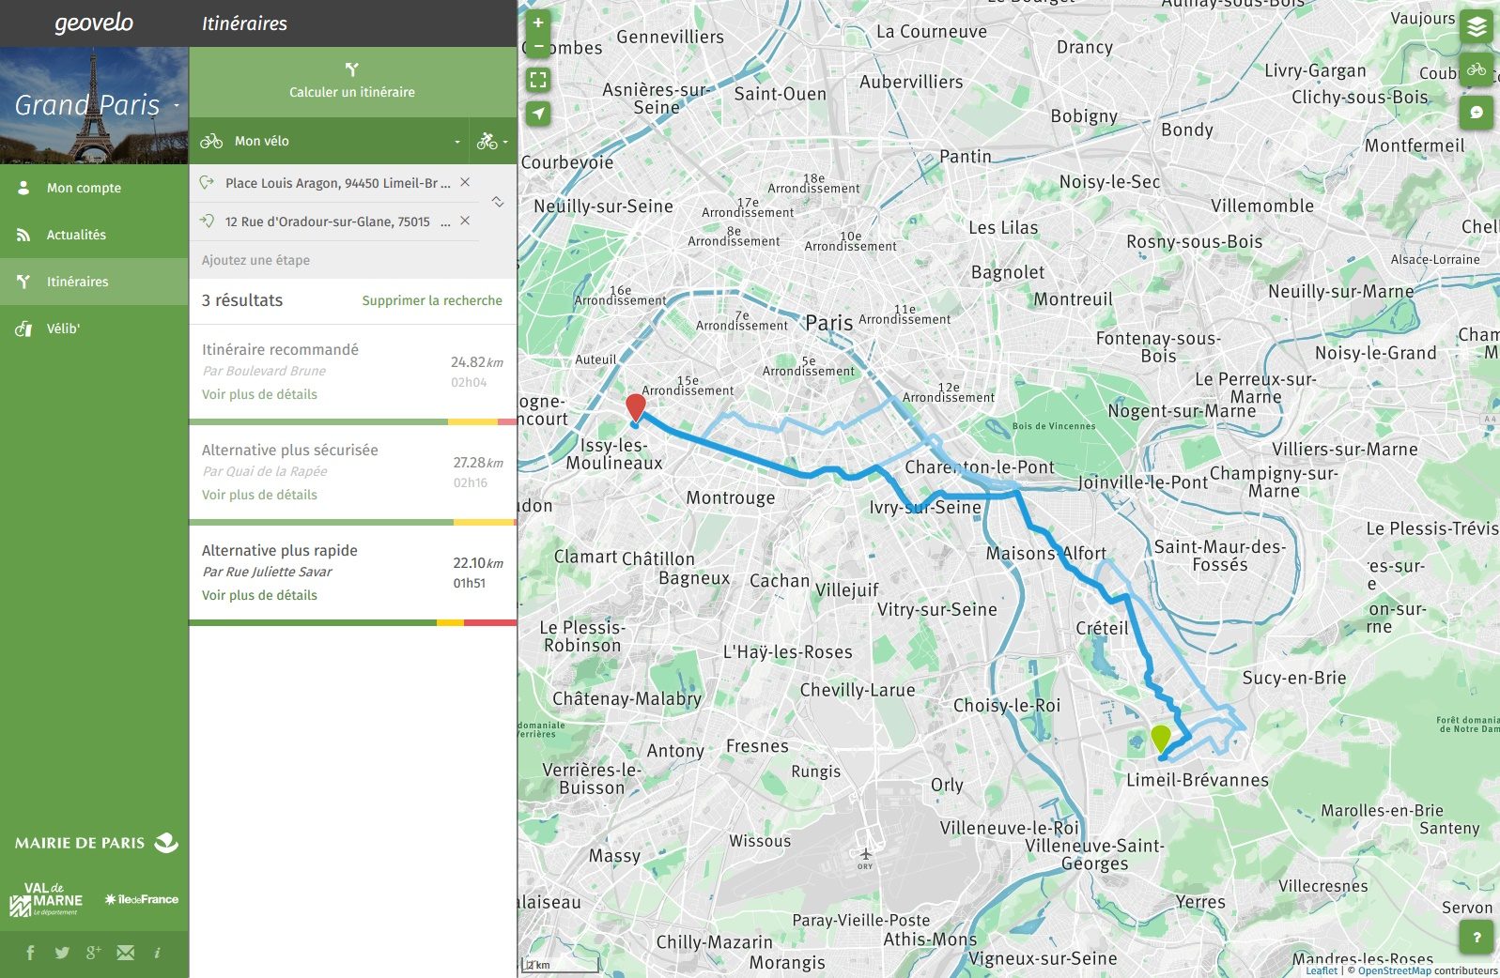Open Twitter social link in footer

[x=62, y=953]
